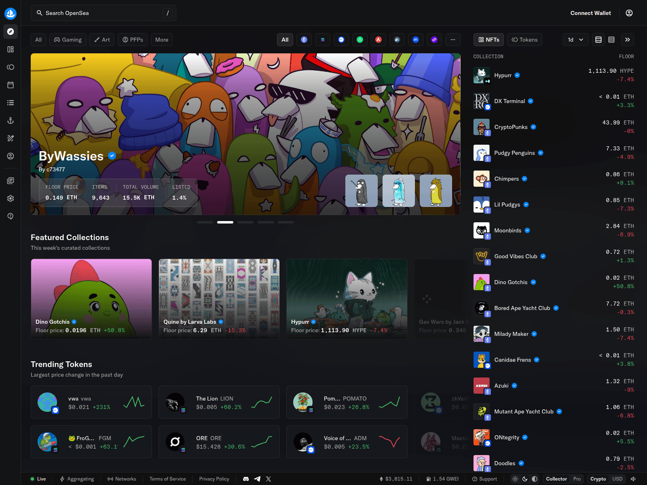Open the anchor Rewards icon in sidebar
647x485 pixels.
[11, 120]
